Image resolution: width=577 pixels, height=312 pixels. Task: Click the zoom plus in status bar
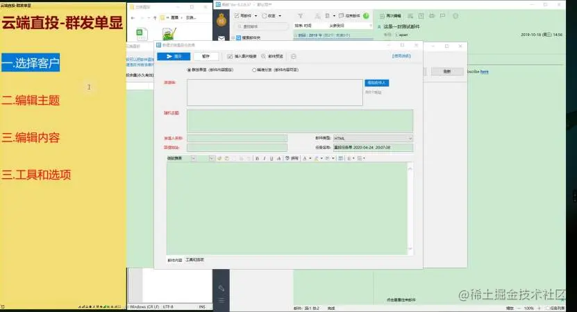click(539, 308)
